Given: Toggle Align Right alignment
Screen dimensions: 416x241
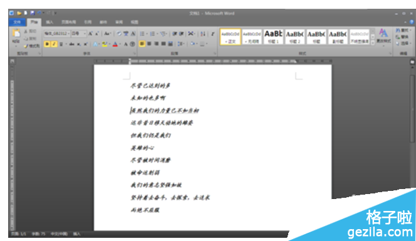Looking at the screenshot, I should click(156, 44).
